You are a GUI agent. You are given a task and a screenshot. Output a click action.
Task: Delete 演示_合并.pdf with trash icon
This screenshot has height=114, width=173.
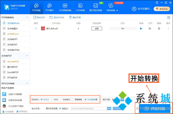coord(159,29)
